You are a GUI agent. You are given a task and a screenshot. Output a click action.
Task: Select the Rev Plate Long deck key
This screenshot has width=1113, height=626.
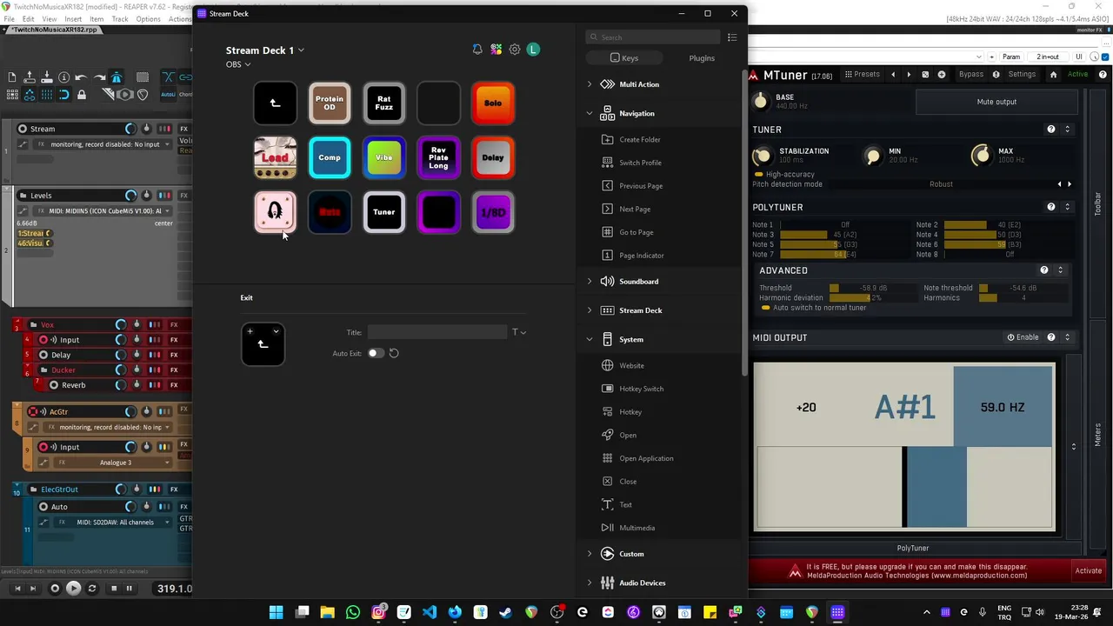point(438,157)
